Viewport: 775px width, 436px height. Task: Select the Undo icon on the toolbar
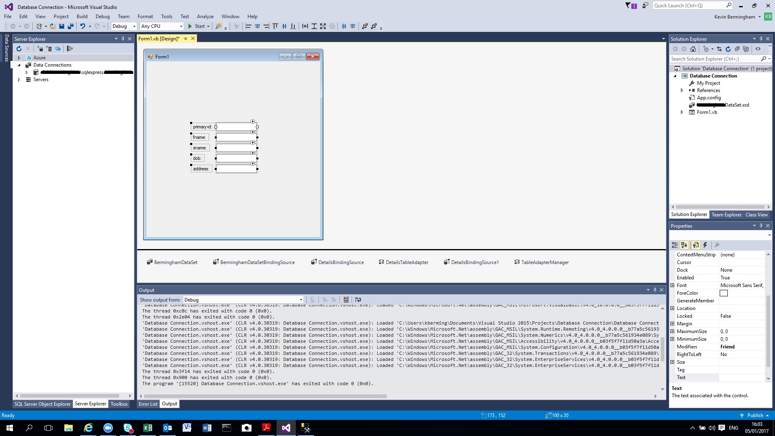83,26
